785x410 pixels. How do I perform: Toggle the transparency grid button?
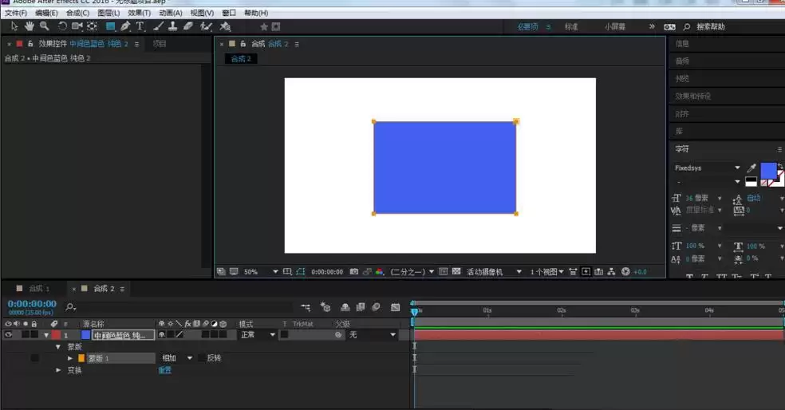point(456,271)
